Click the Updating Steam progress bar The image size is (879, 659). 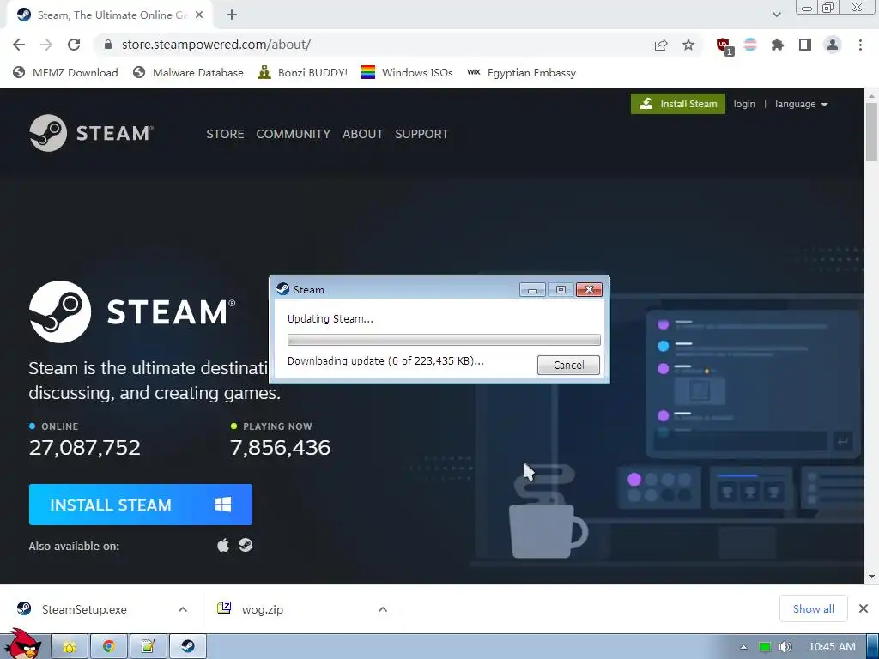click(x=444, y=340)
